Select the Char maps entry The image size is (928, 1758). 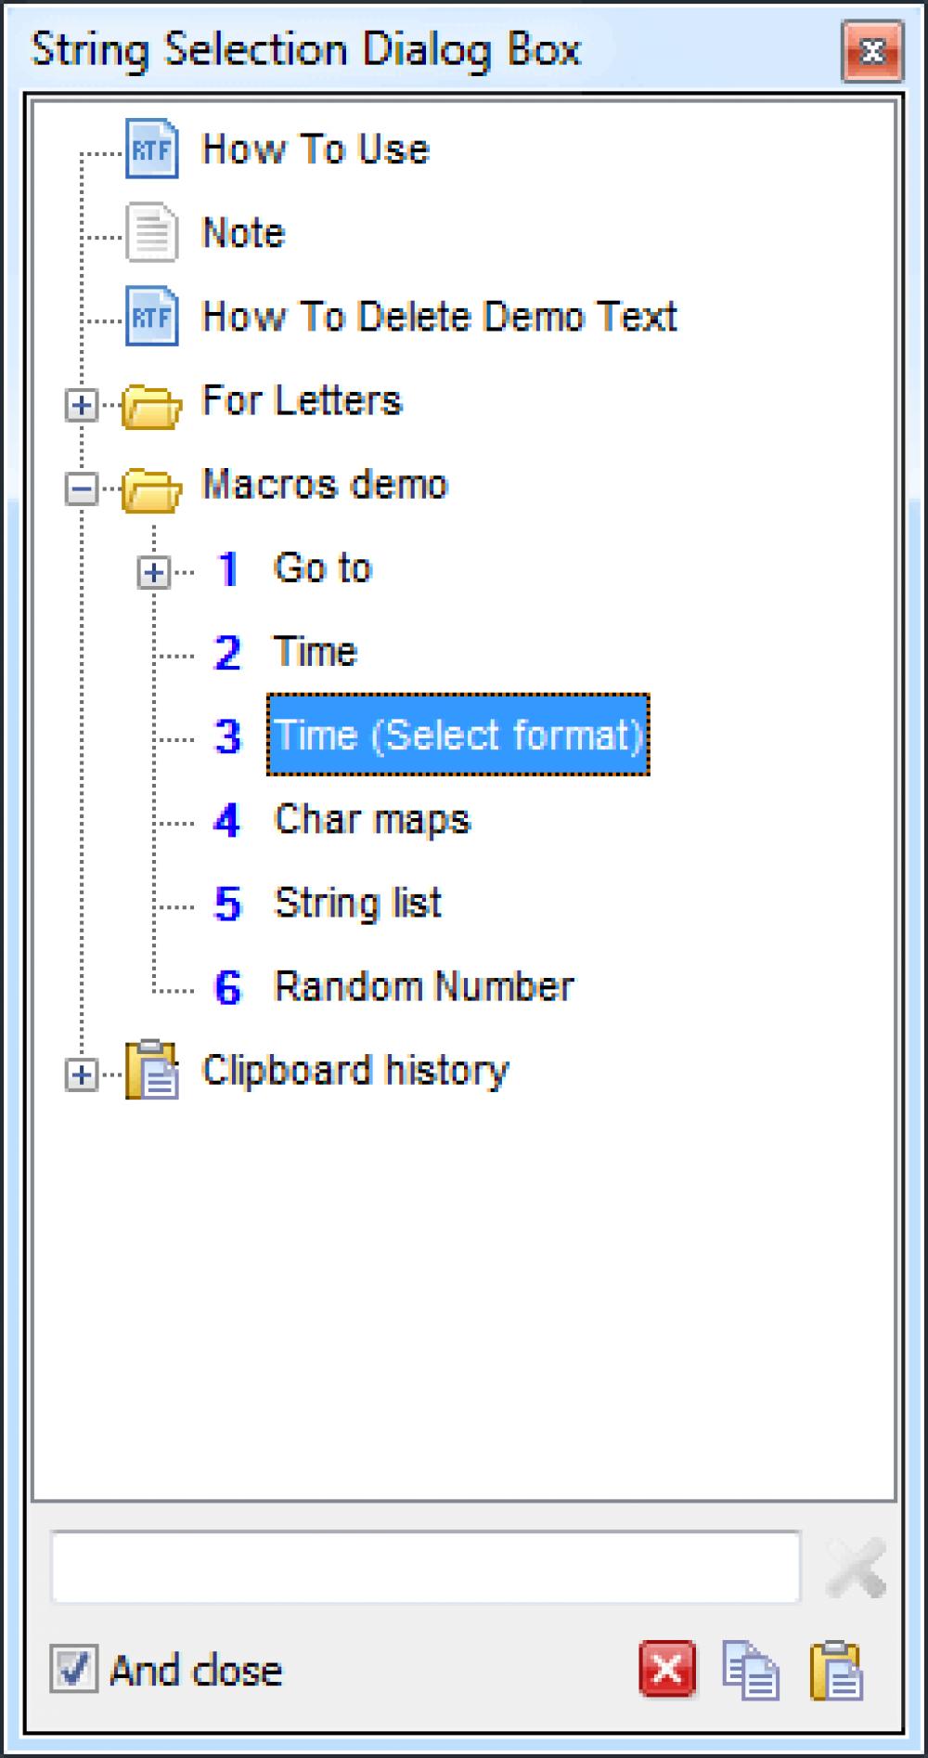pyautogui.click(x=371, y=819)
